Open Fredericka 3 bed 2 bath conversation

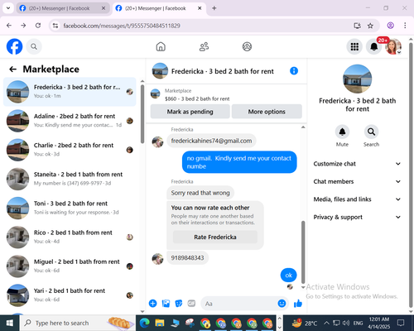click(70, 92)
